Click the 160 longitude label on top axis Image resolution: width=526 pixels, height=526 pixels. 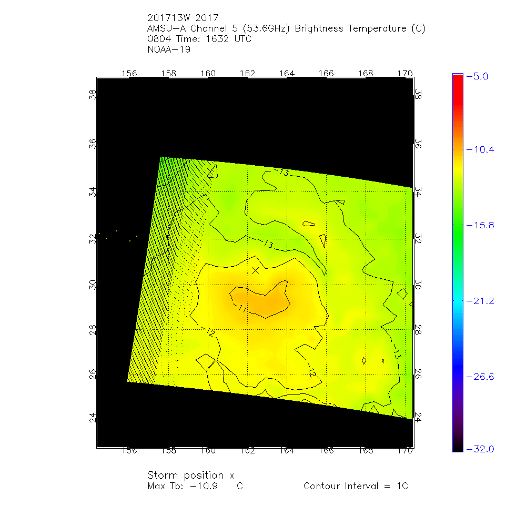coord(208,74)
